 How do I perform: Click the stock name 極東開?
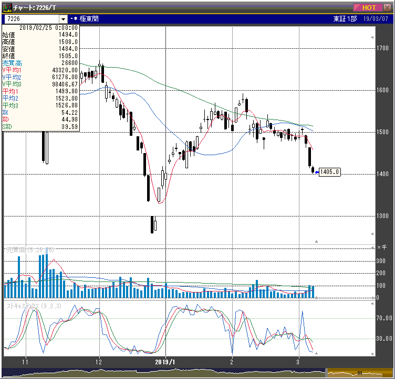coord(89,19)
